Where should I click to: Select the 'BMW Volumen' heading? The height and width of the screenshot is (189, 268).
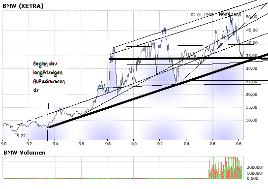[25, 153]
